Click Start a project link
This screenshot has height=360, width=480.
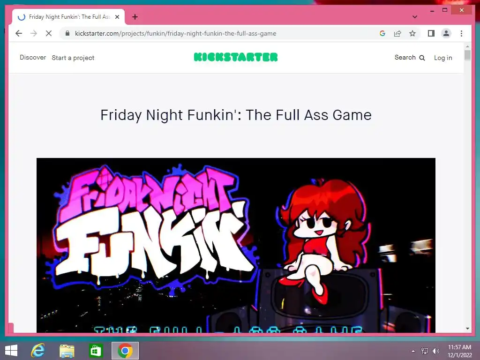click(73, 58)
